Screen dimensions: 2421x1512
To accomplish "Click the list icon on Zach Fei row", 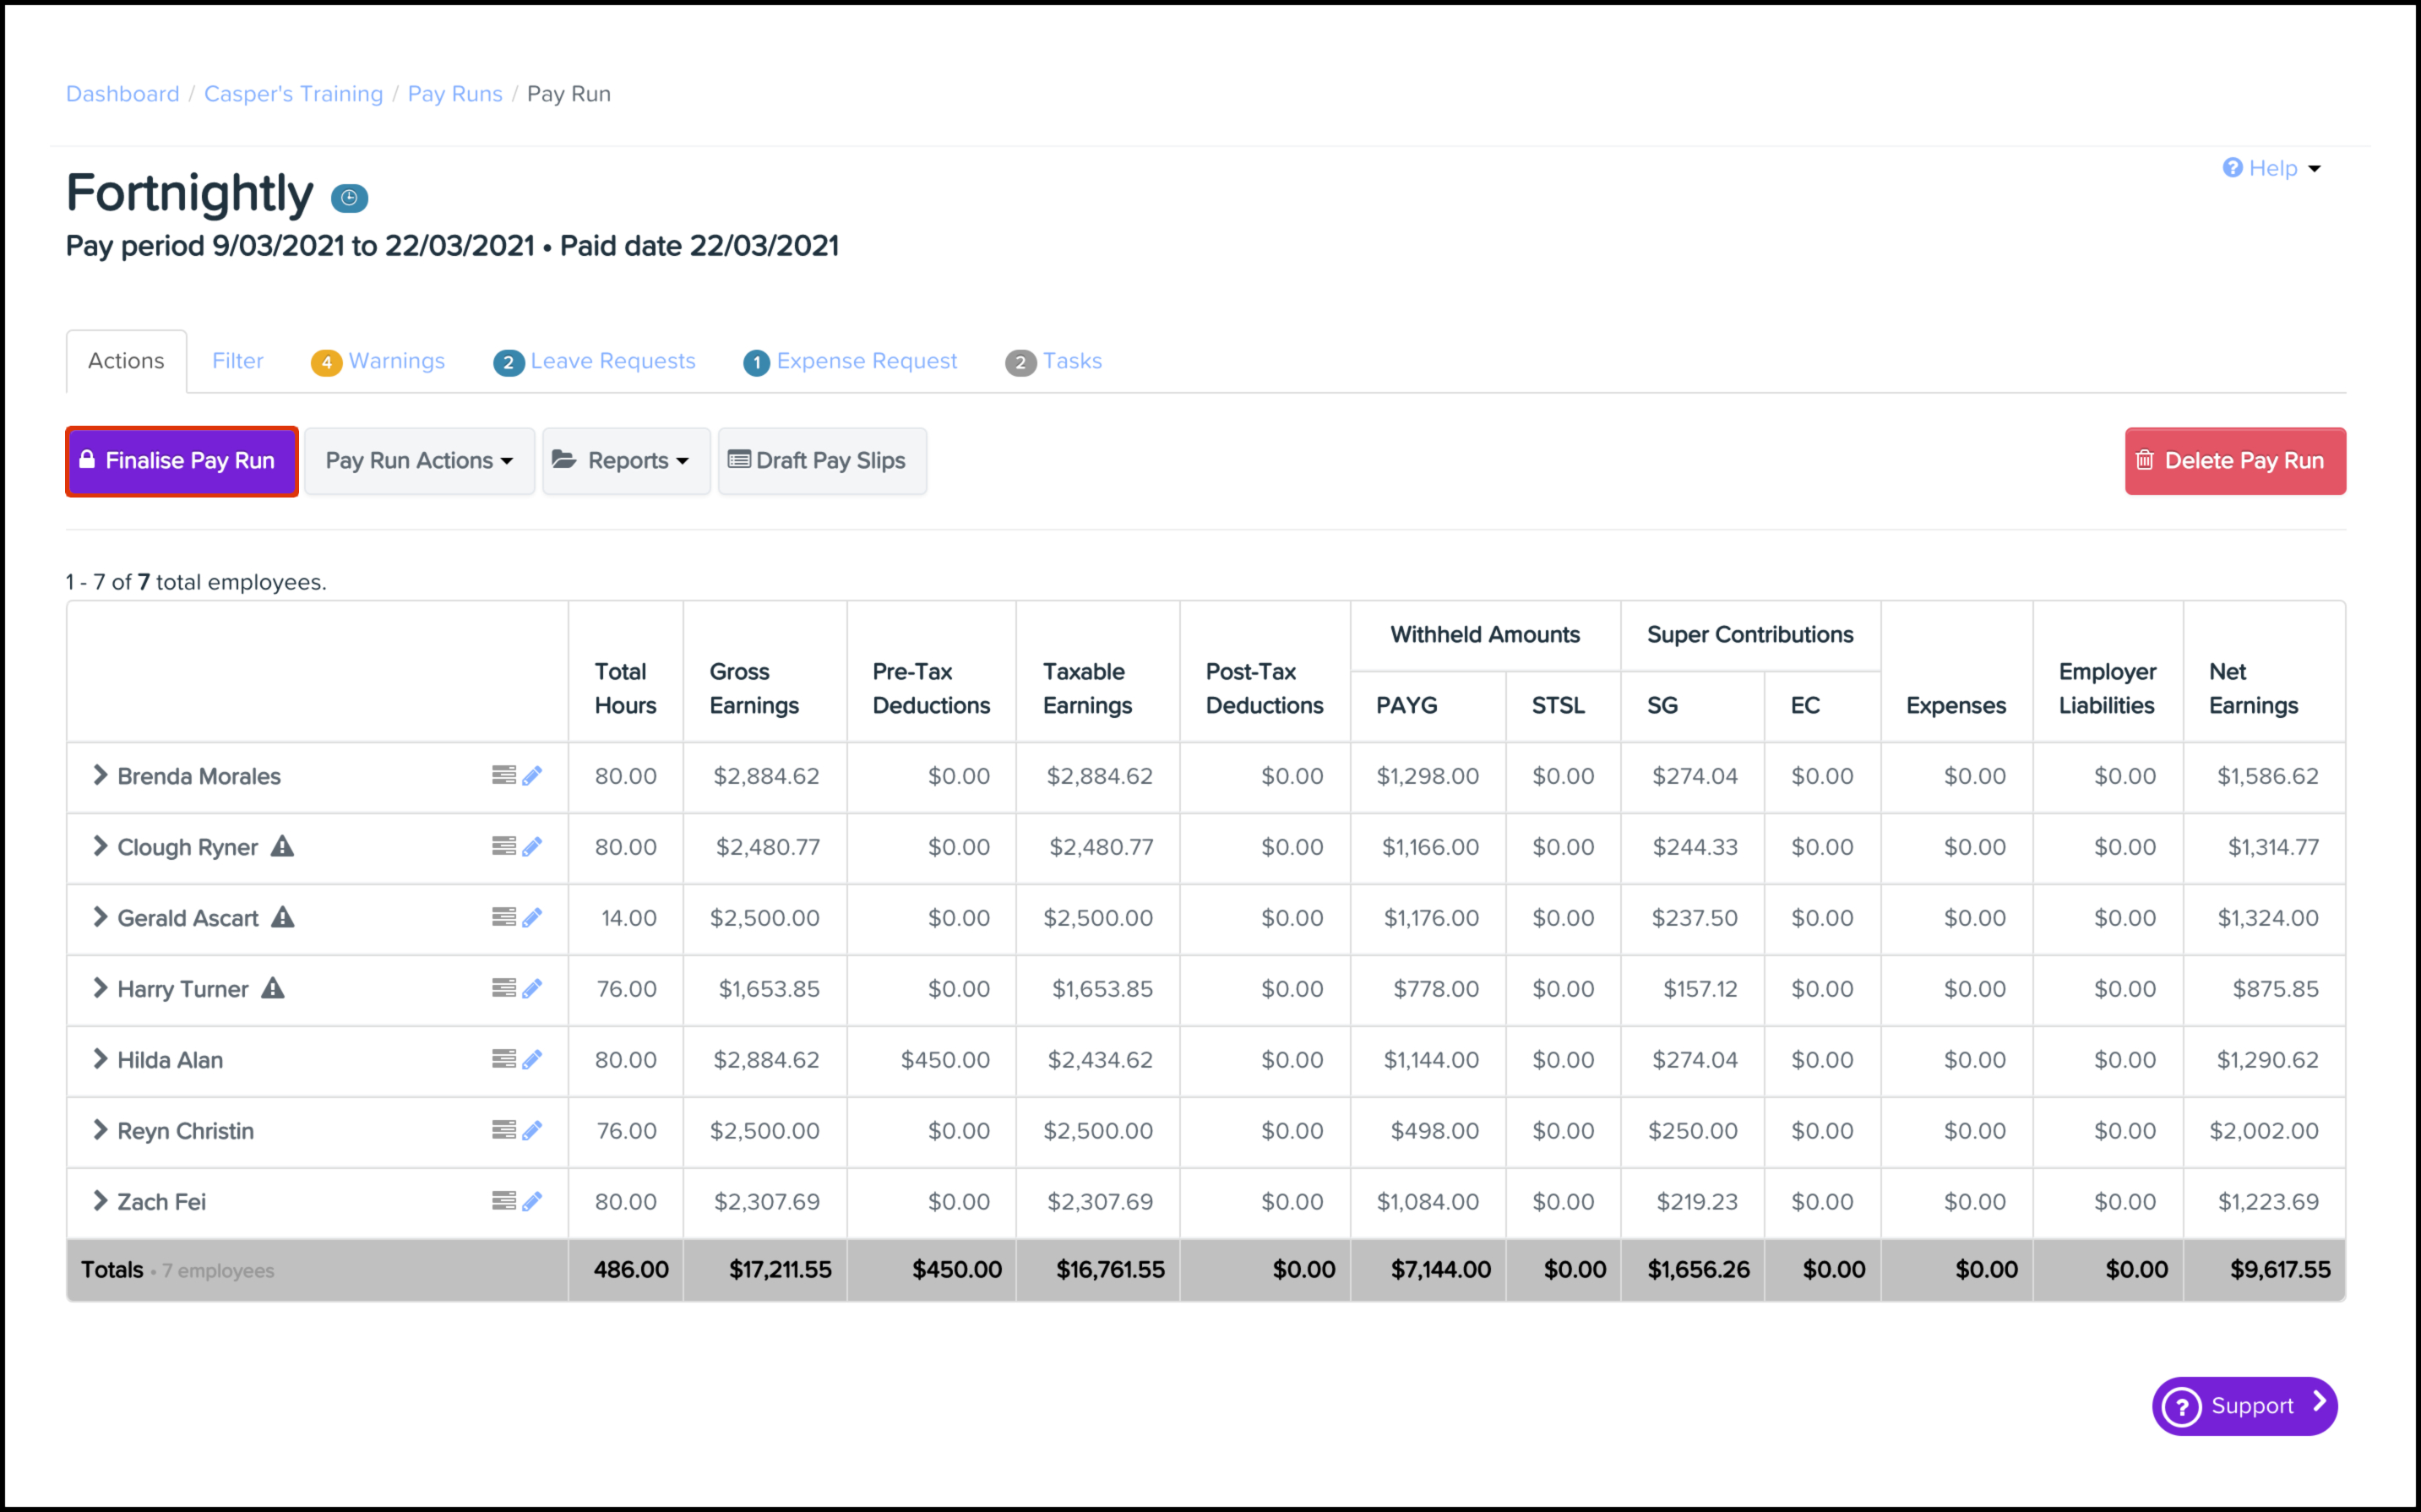I will (504, 1200).
